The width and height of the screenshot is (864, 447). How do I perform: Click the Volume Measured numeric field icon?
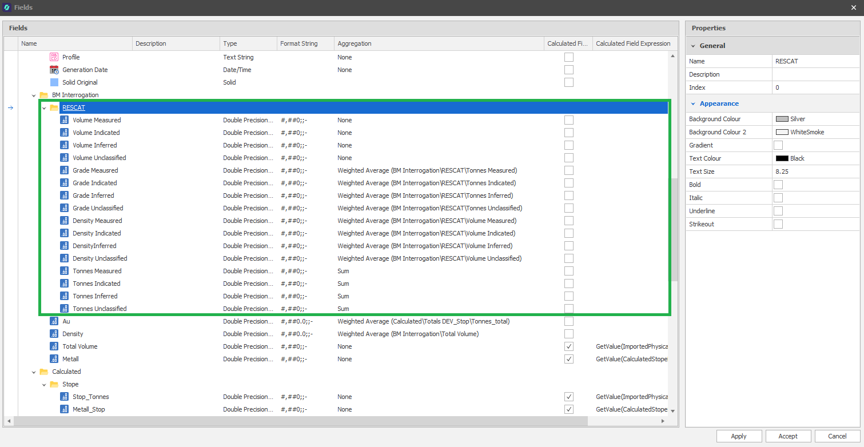tap(64, 120)
